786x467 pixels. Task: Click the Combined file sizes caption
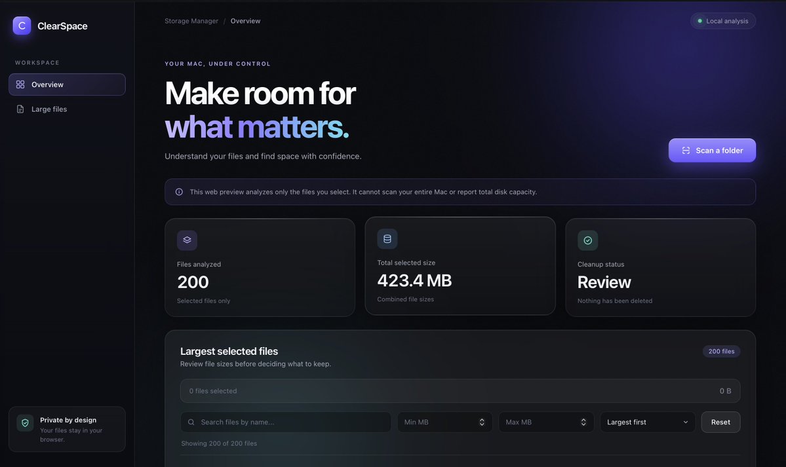tap(406, 299)
